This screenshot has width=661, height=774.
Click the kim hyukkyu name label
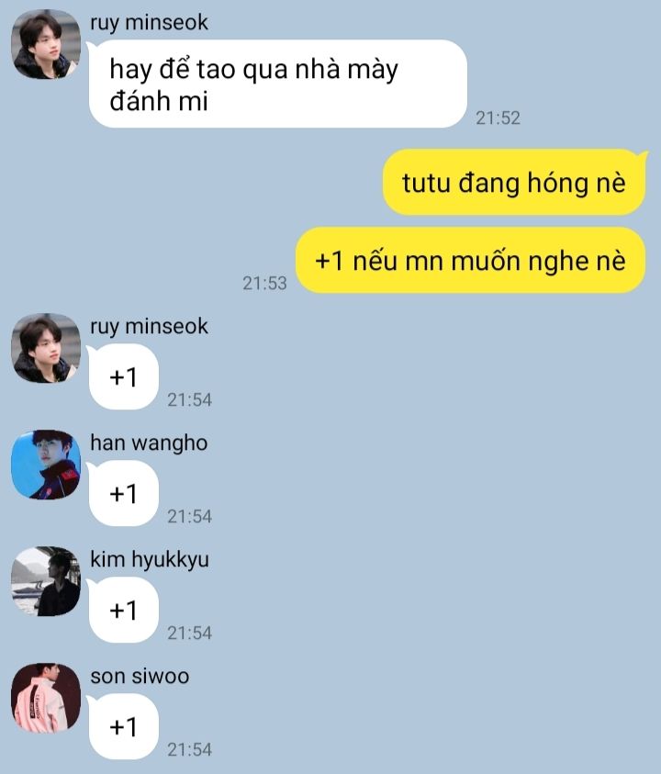150,560
